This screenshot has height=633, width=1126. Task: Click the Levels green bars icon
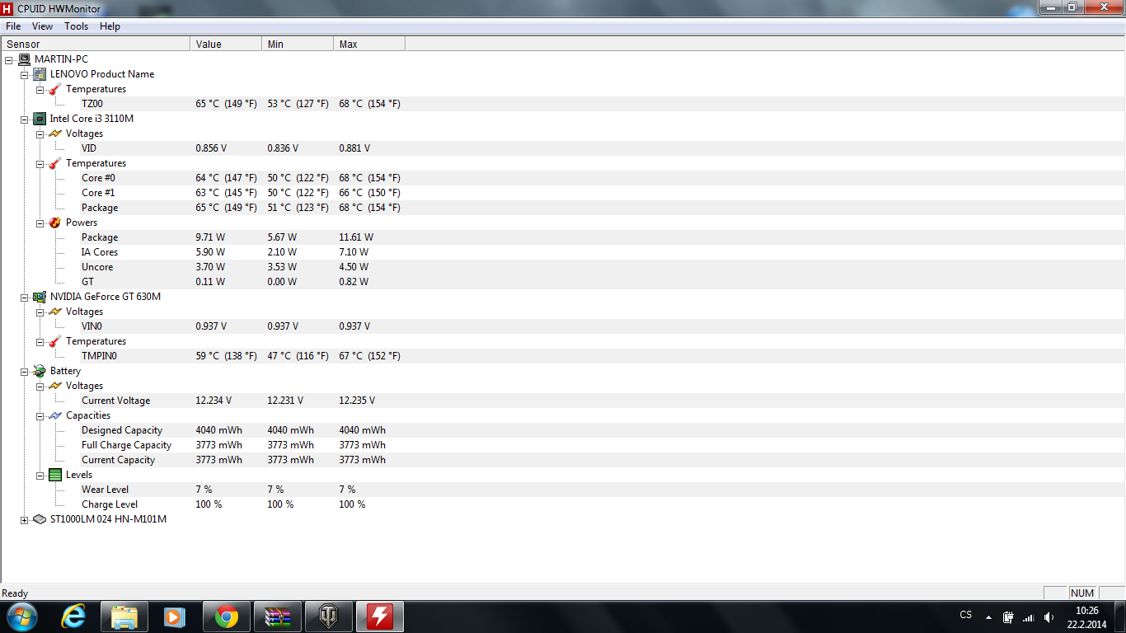point(55,475)
